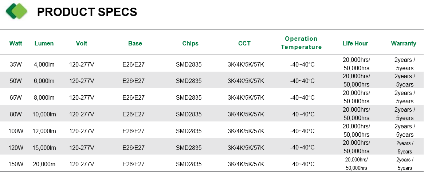Click the Warranty column header
424x172 pixels.
404,44
